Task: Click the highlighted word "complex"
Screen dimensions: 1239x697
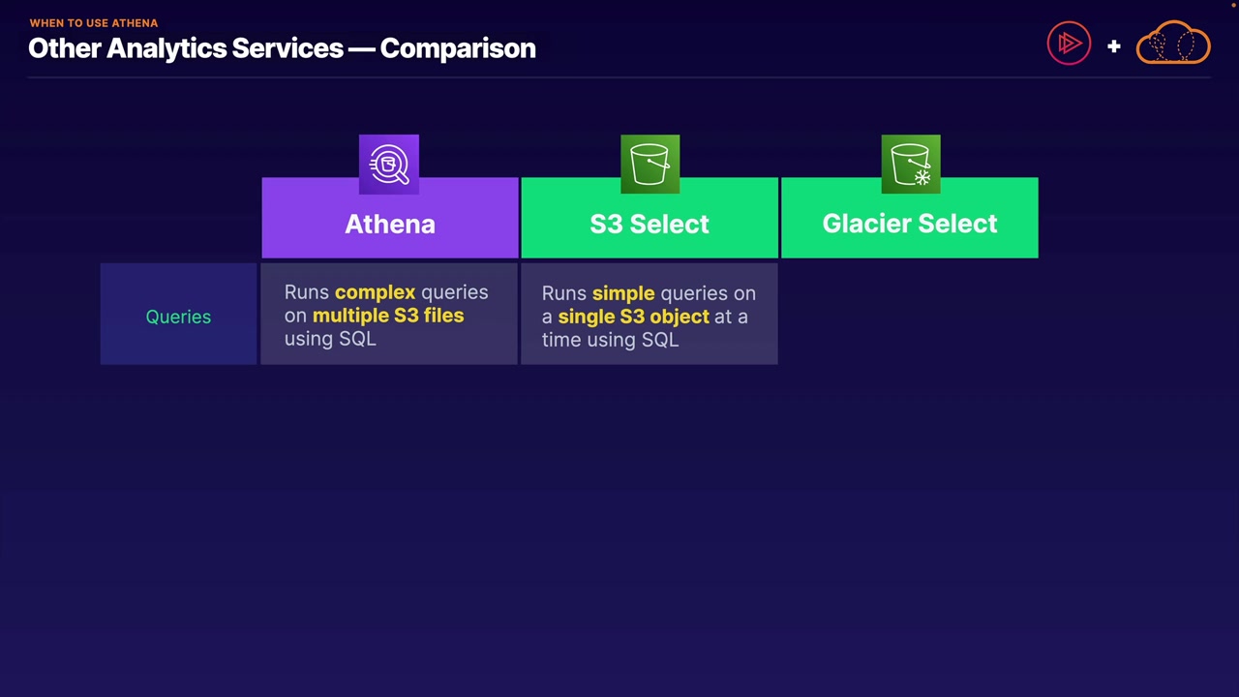Action: (x=375, y=292)
